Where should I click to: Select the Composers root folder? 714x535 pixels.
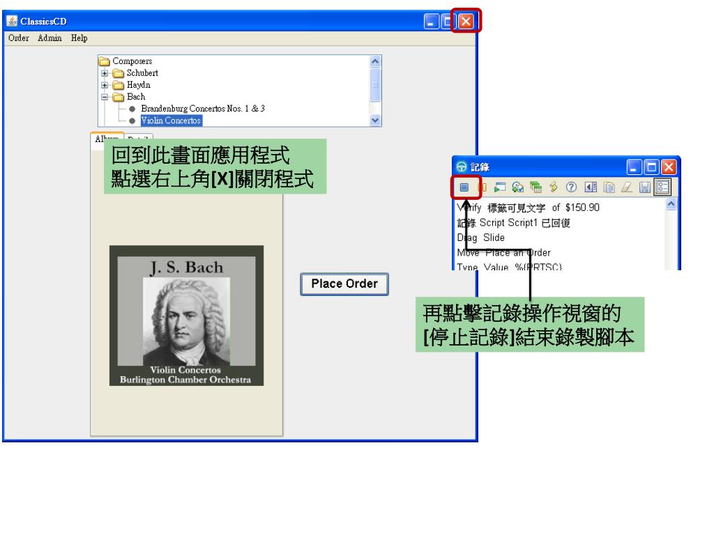[x=126, y=61]
